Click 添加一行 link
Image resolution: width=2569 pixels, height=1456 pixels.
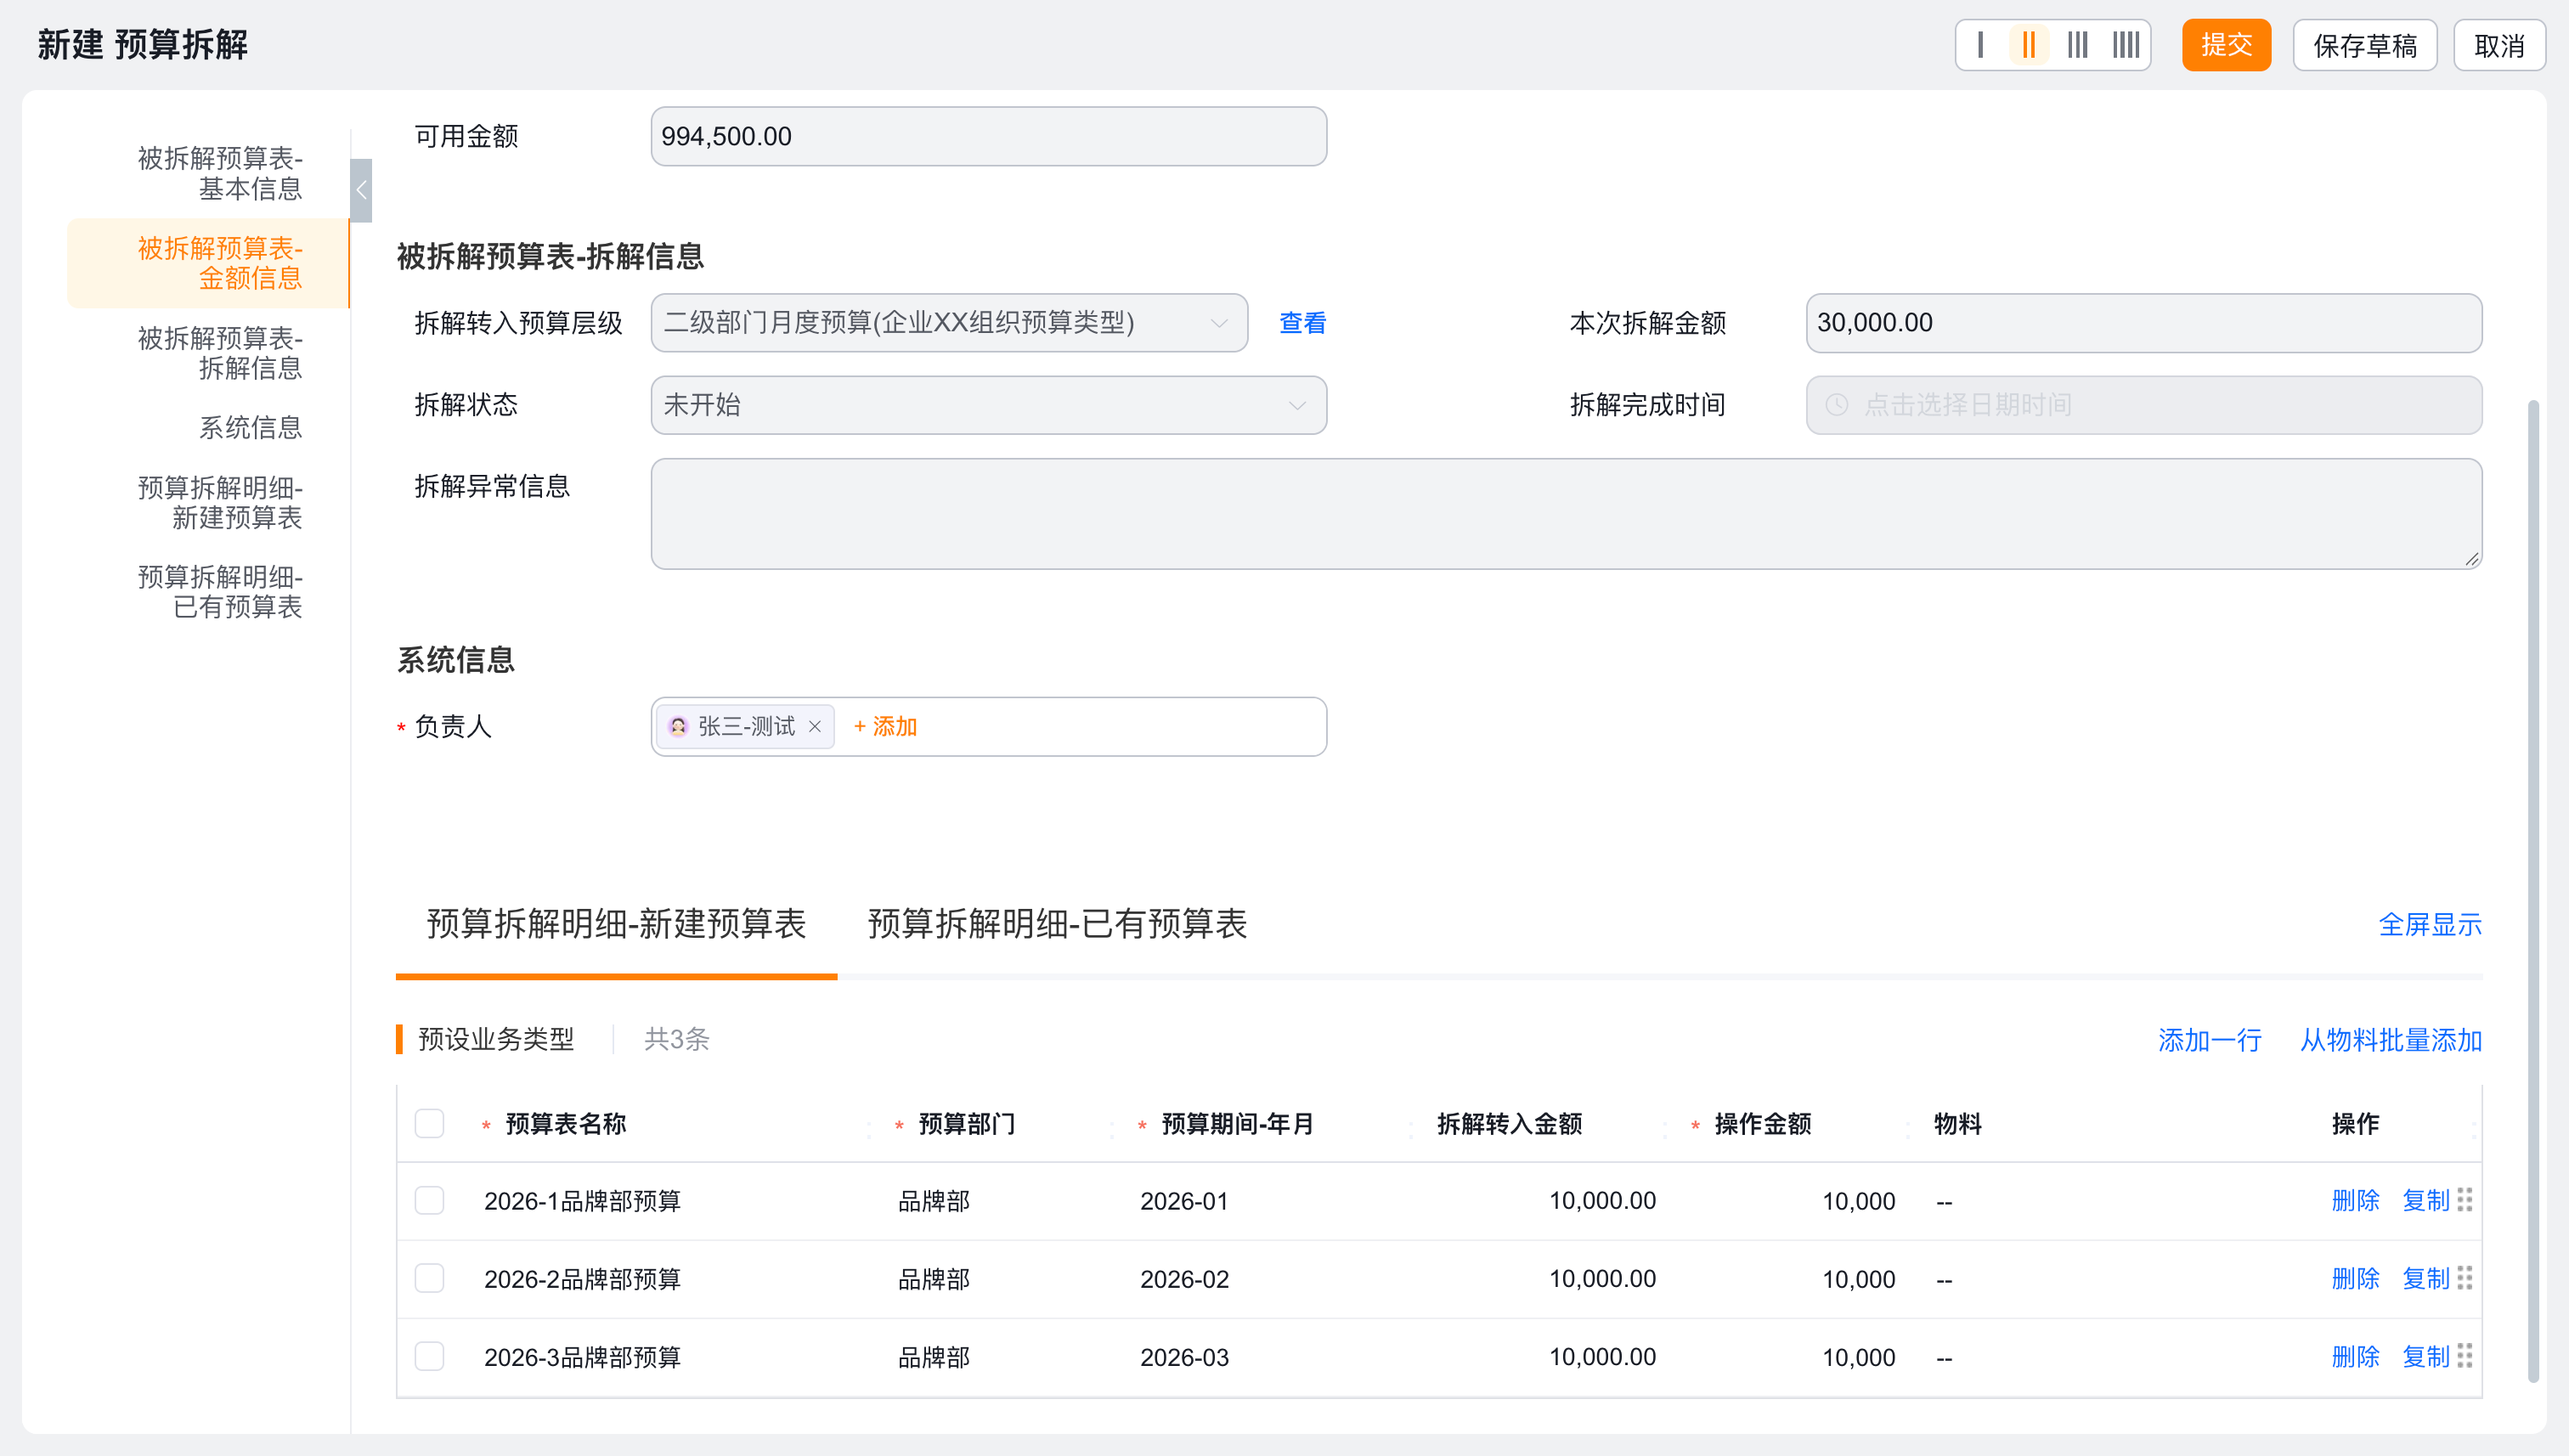click(2210, 1040)
